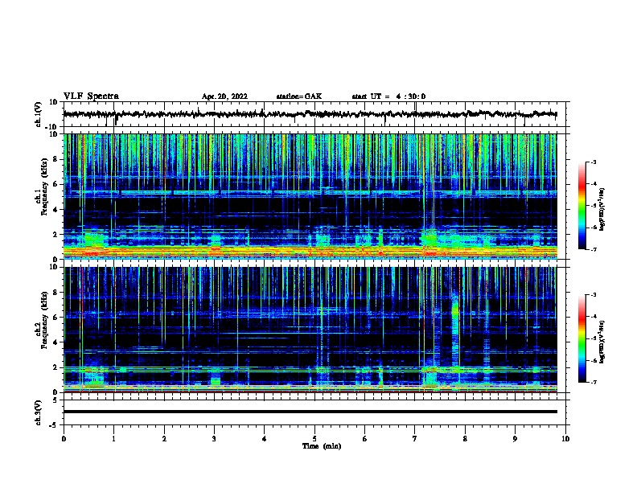Image resolution: width=637 pixels, height=492 pixels.
Task: Click time axis tick label "0"
Action: (x=64, y=439)
